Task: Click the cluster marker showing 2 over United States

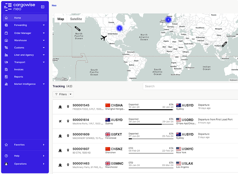Action: pos(120,28)
